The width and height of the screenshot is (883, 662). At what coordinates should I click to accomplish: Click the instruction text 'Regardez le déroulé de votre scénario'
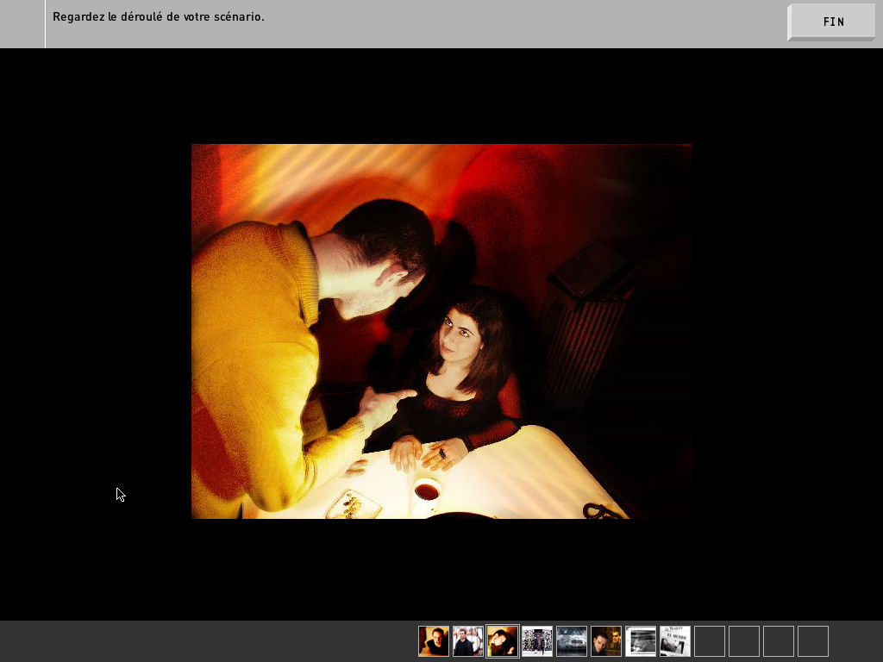[159, 17]
